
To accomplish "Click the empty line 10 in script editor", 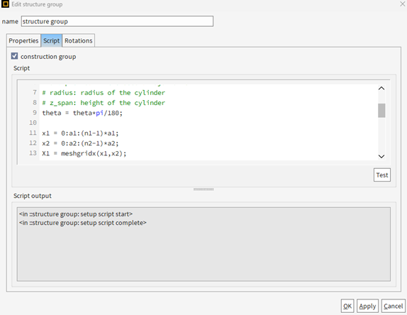I will (x=208, y=123).
